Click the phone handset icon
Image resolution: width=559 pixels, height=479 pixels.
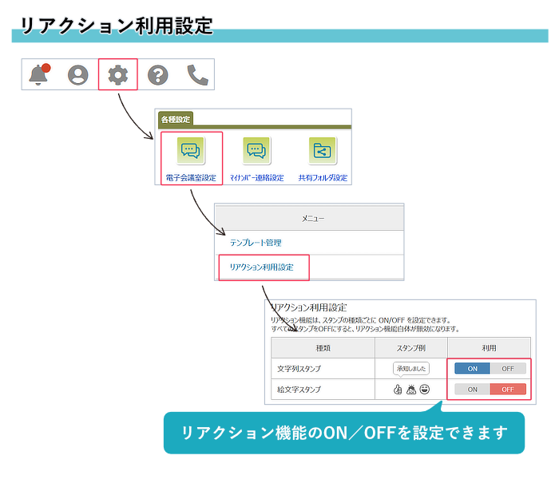click(x=197, y=75)
